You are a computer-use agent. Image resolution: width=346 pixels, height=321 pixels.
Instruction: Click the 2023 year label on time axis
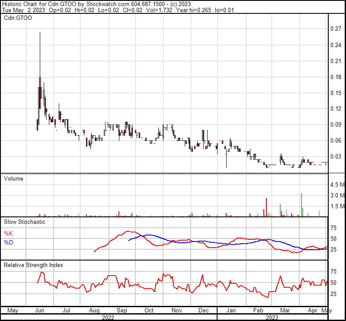point(272,318)
